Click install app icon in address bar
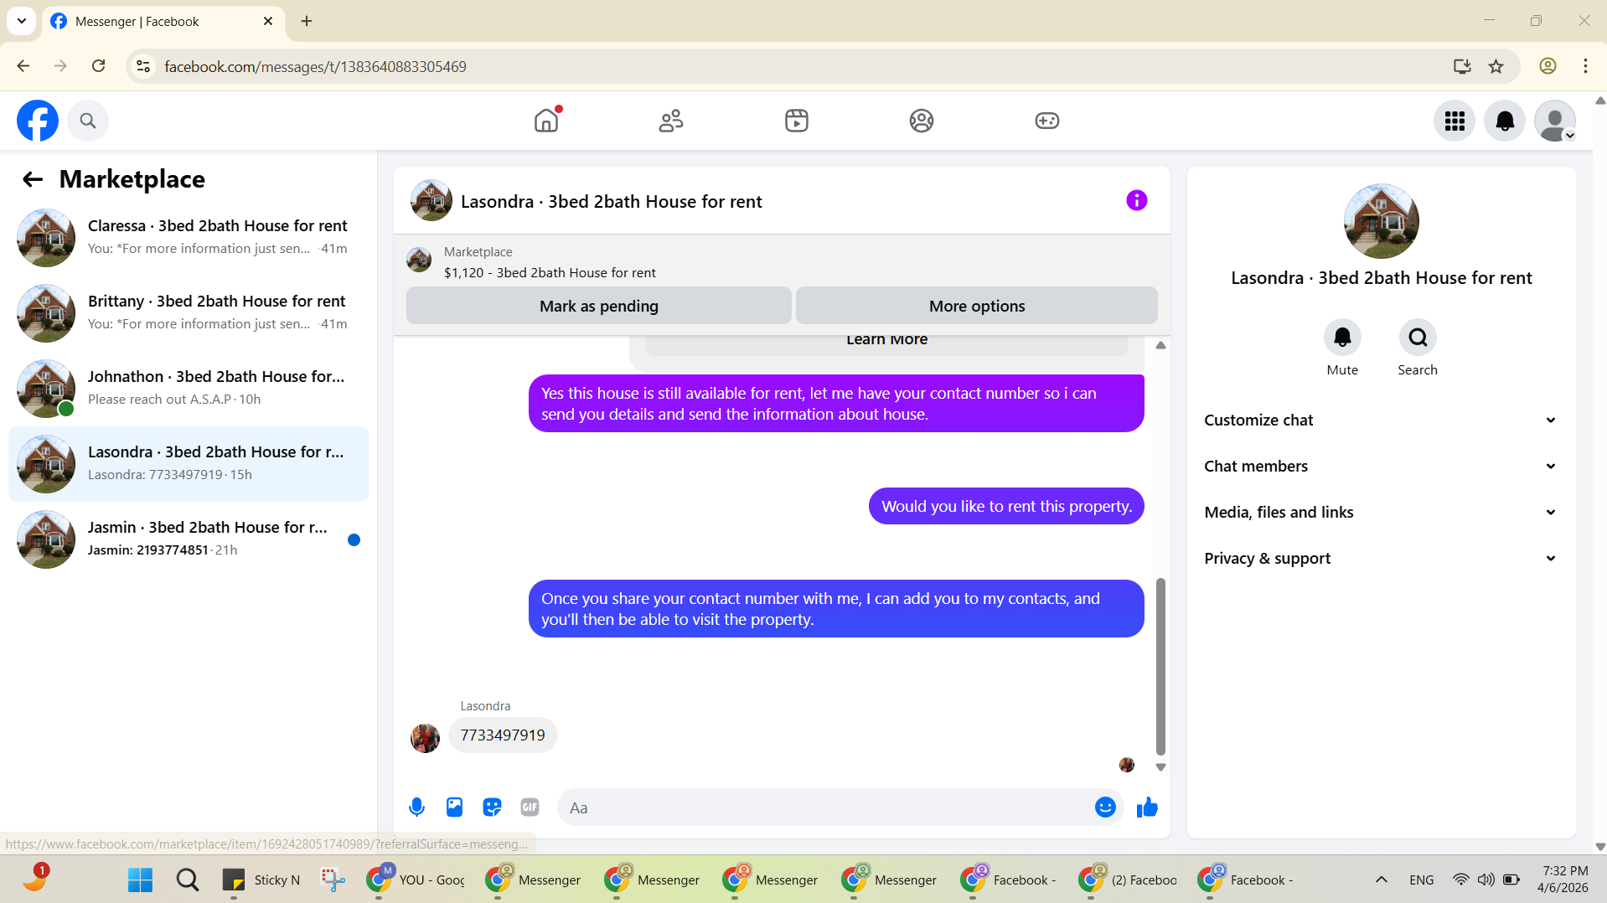The height and width of the screenshot is (903, 1607). coord(1462,66)
